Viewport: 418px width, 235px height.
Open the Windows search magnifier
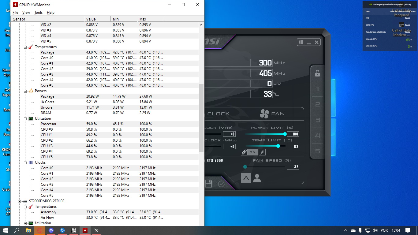pos(17,230)
